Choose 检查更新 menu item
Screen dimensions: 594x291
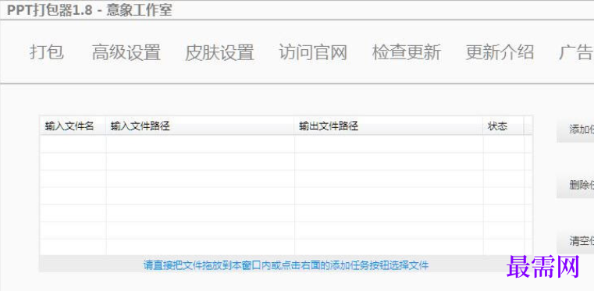click(x=407, y=52)
